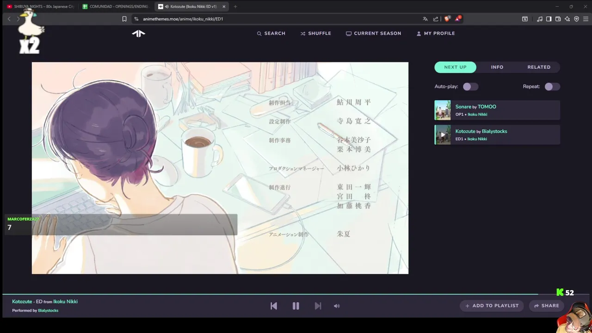Open the Brave VPN icon
Screen dimensions: 592x333
pos(576,19)
